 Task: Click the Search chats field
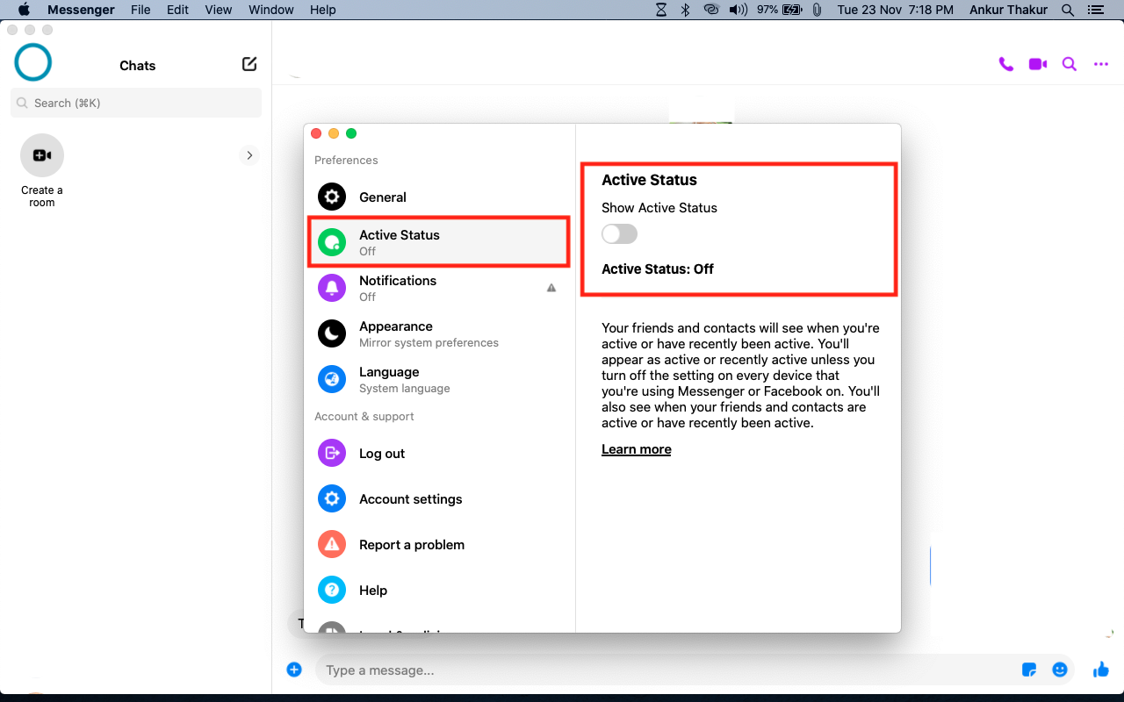pyautogui.click(x=136, y=103)
